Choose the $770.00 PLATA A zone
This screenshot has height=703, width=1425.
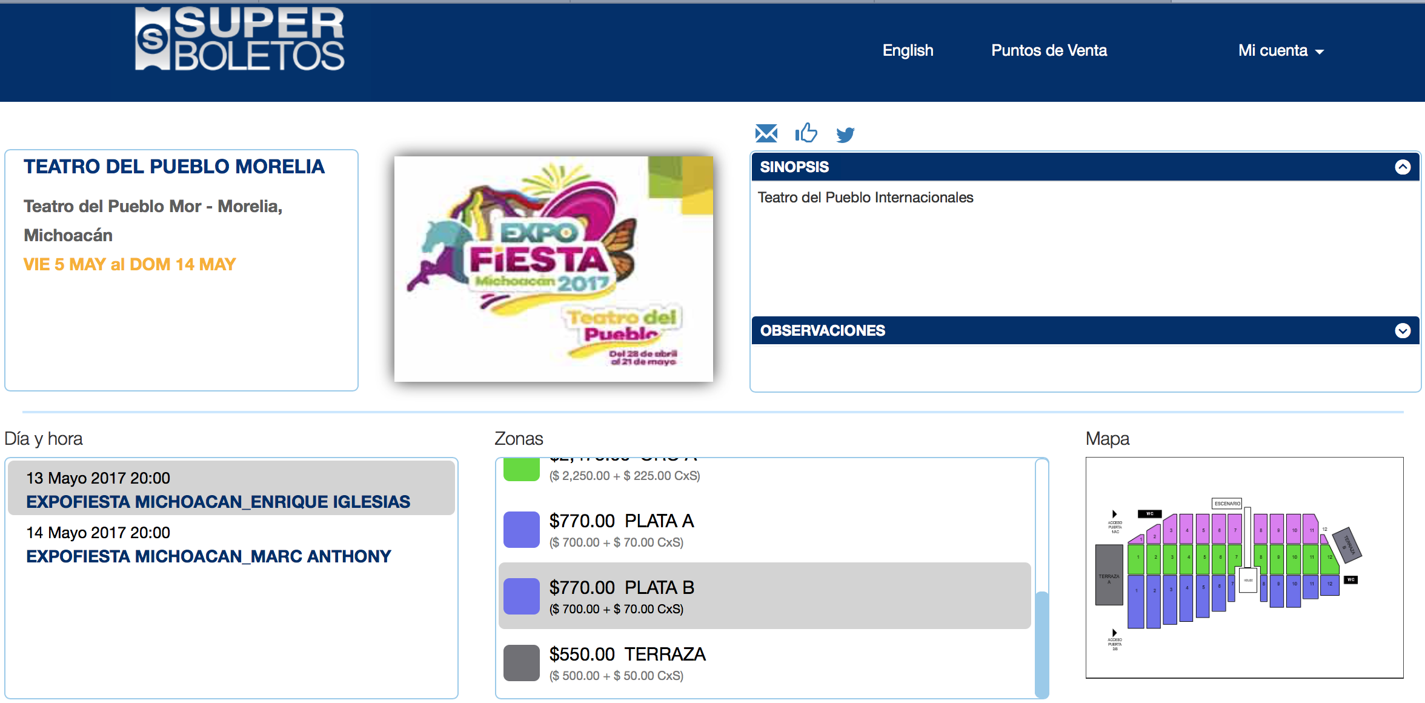(765, 530)
